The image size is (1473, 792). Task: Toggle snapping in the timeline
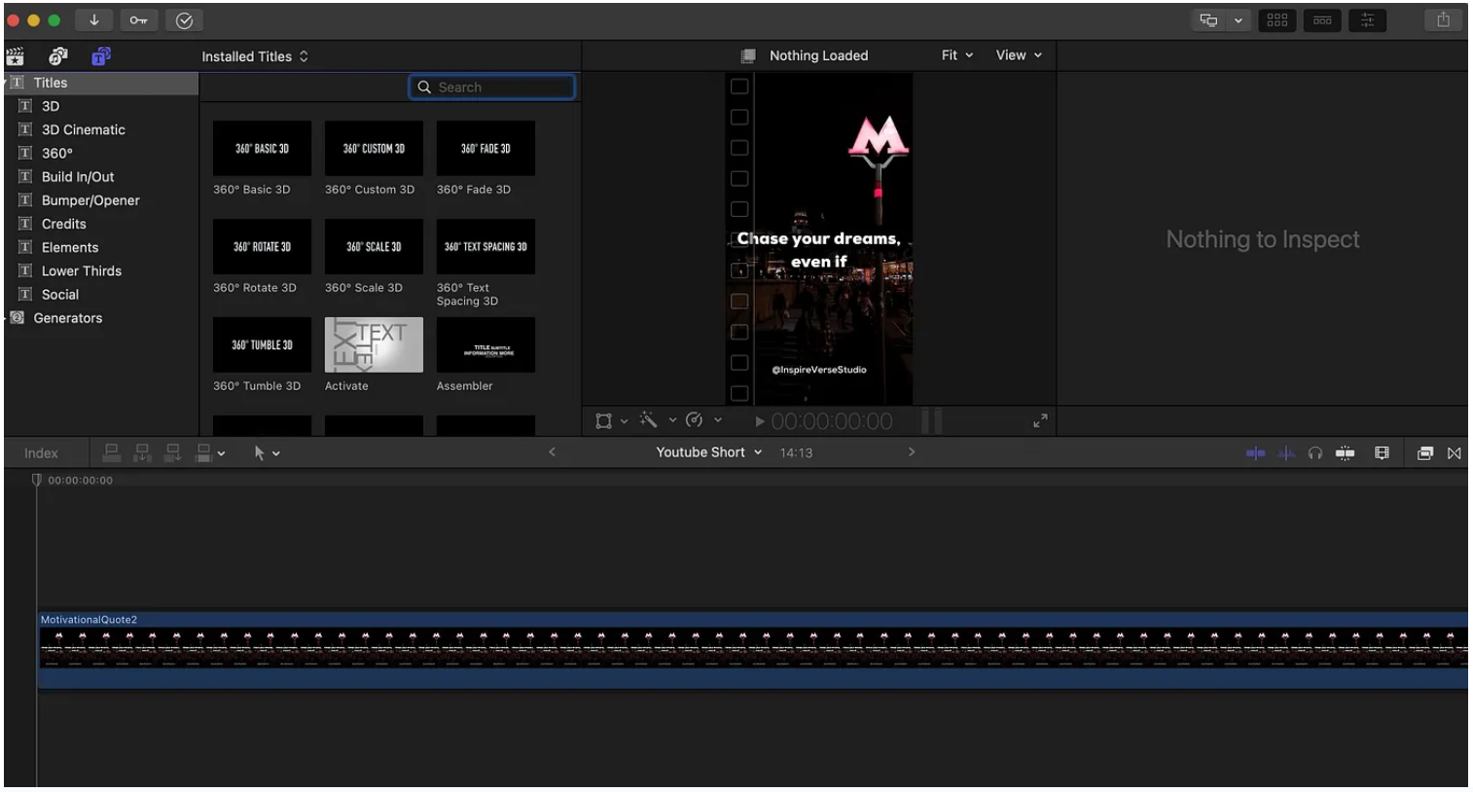1346,452
